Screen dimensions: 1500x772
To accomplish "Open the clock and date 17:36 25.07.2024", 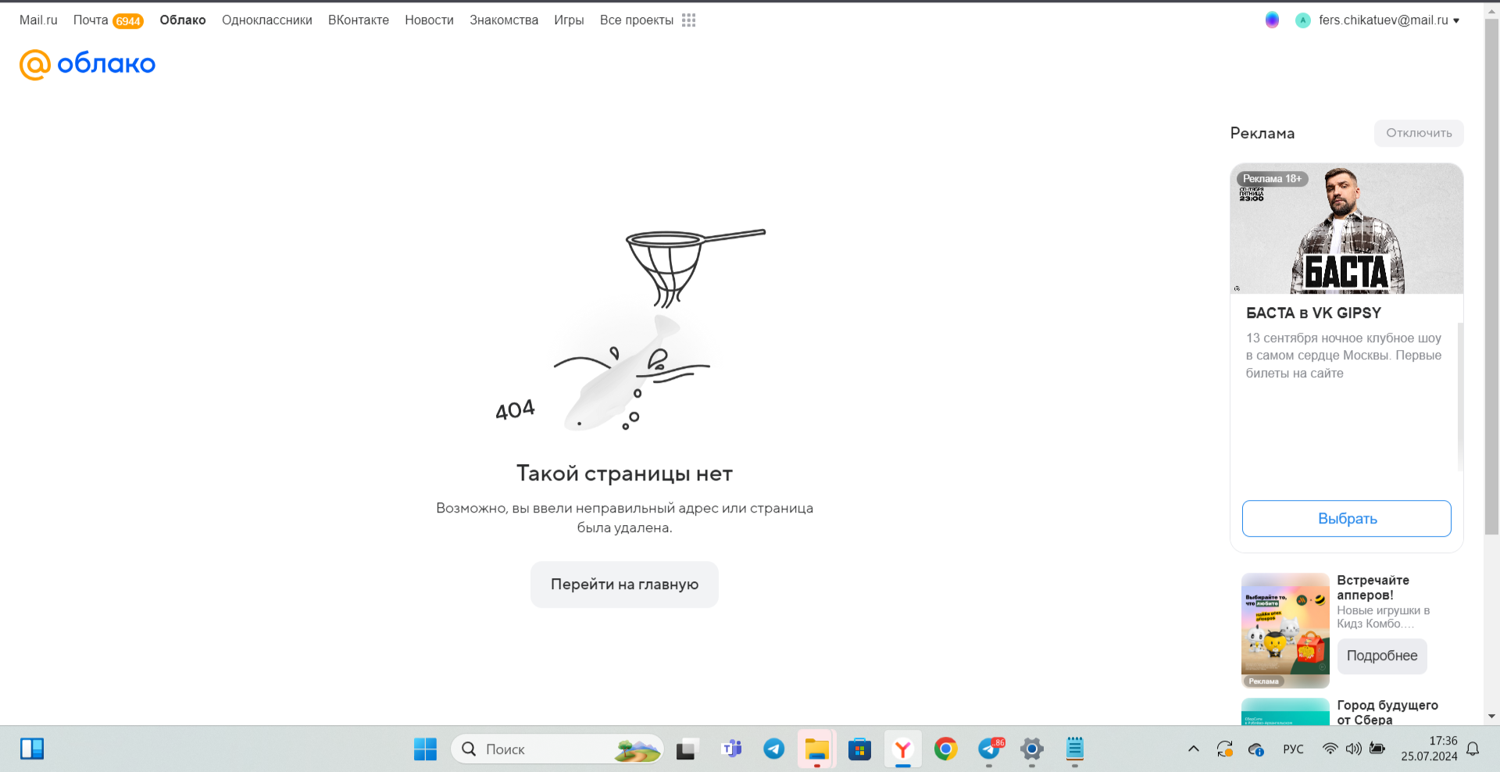I will (x=1429, y=749).
